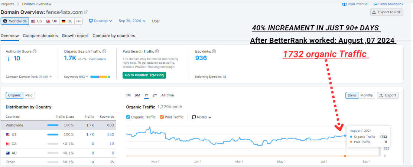The height and width of the screenshot is (167, 413).
Task: Open the Growth report tab
Action: tap(75, 36)
